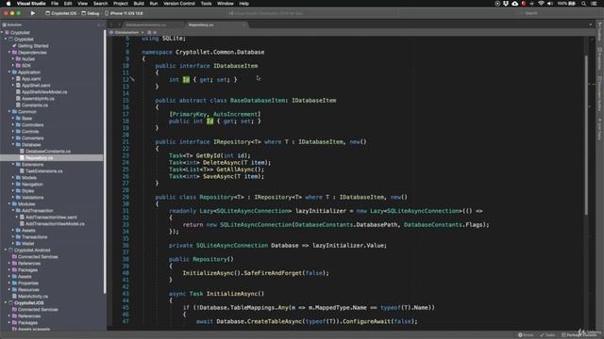Click the folder icon of the Dependencies node
The height and width of the screenshot is (339, 604).
coord(14,53)
